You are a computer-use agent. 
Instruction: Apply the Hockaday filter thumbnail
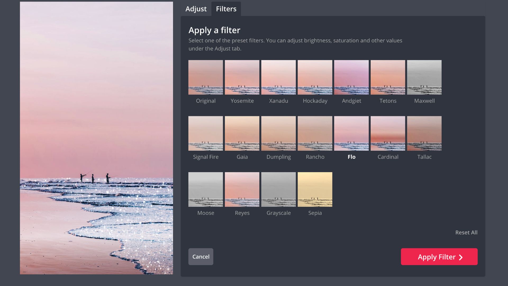point(315,77)
